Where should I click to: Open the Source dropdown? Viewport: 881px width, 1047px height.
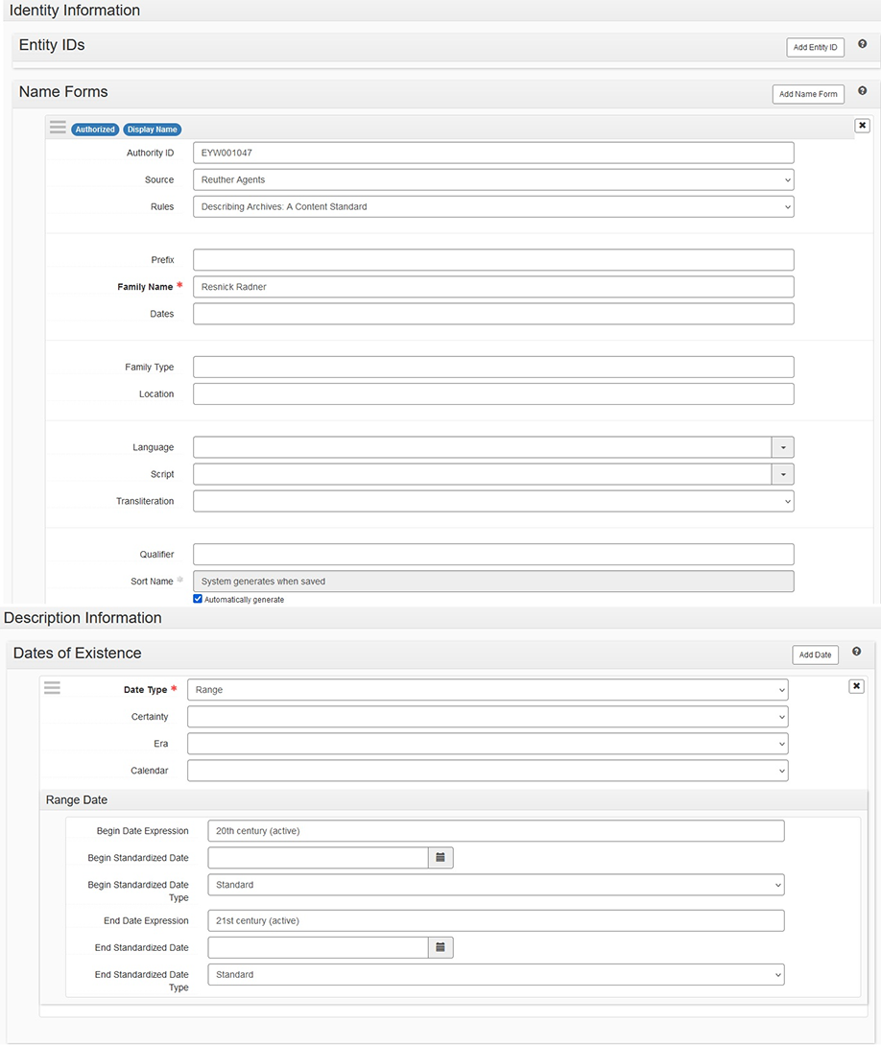pyautogui.click(x=492, y=179)
